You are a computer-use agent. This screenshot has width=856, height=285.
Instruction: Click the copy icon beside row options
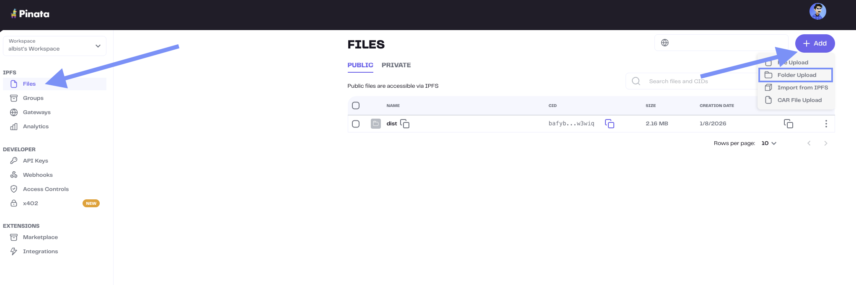pyautogui.click(x=788, y=124)
